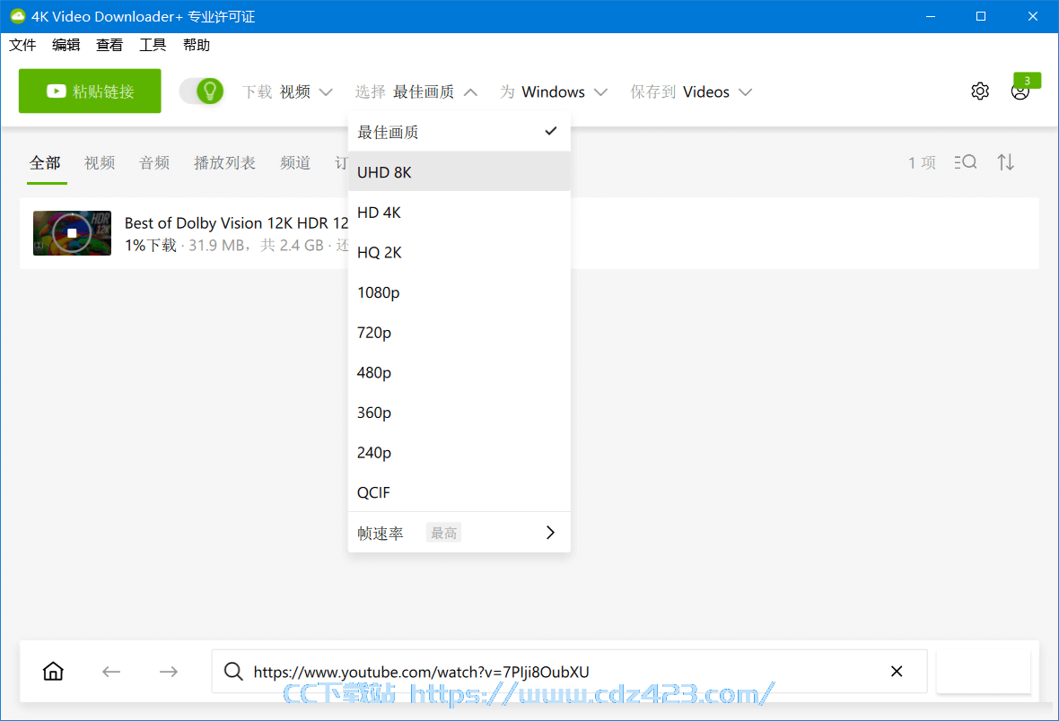Expand the 帧速率 frame rate submenu
The width and height of the screenshot is (1059, 721).
pos(459,533)
